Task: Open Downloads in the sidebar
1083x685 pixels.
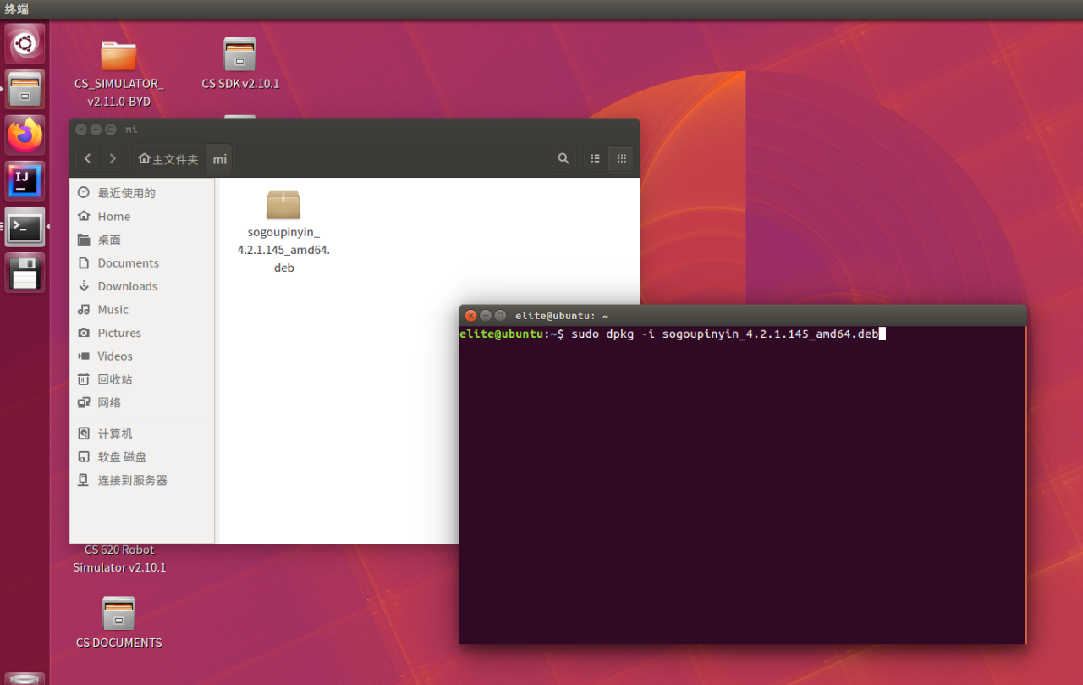Action: 127,286
